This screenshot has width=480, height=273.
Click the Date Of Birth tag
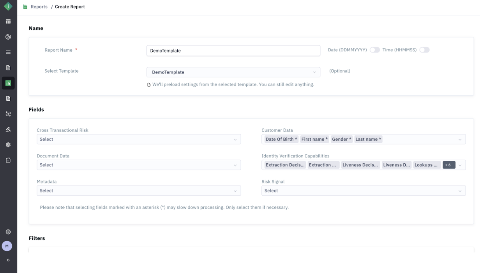pos(281,139)
